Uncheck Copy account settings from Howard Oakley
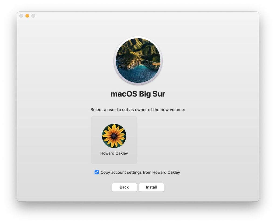 coord(97,172)
